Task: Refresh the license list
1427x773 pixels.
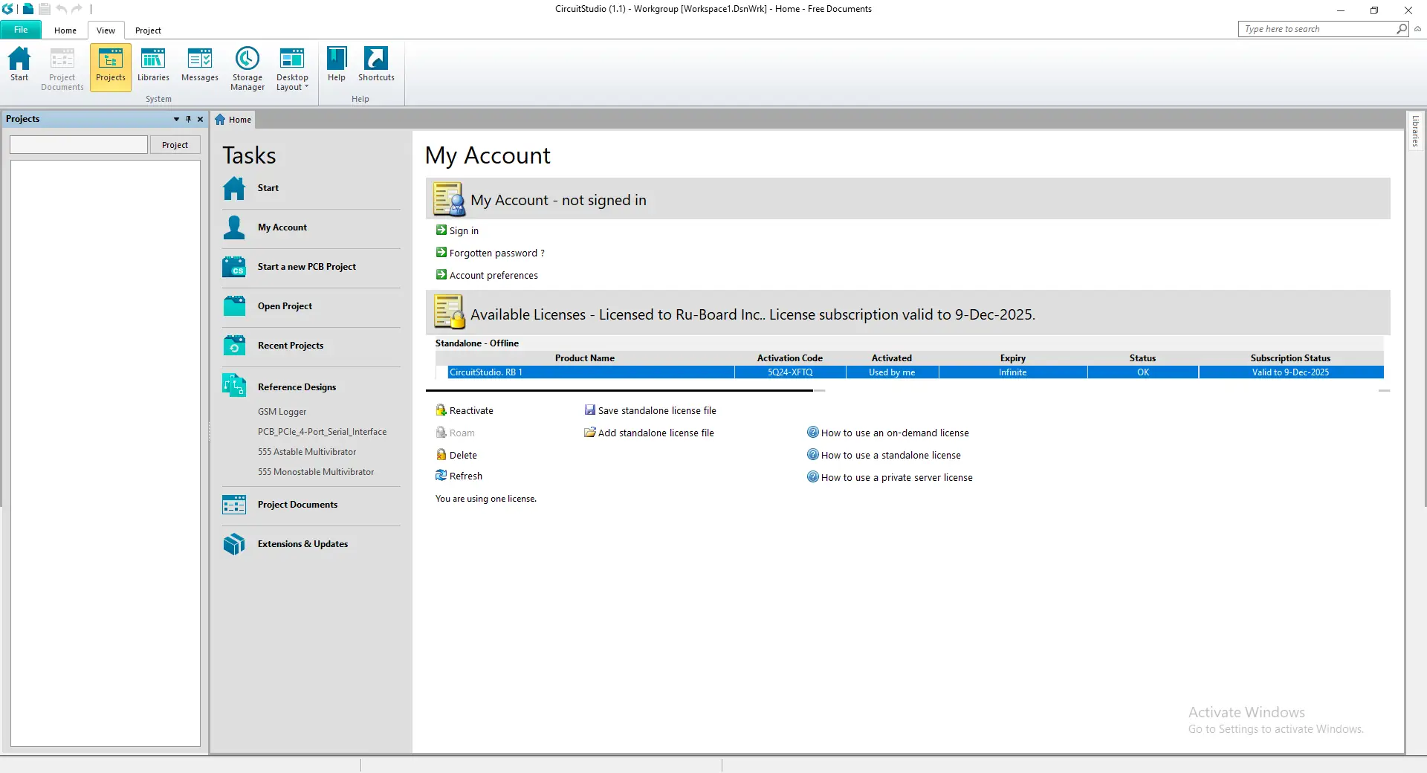Action: (459, 476)
